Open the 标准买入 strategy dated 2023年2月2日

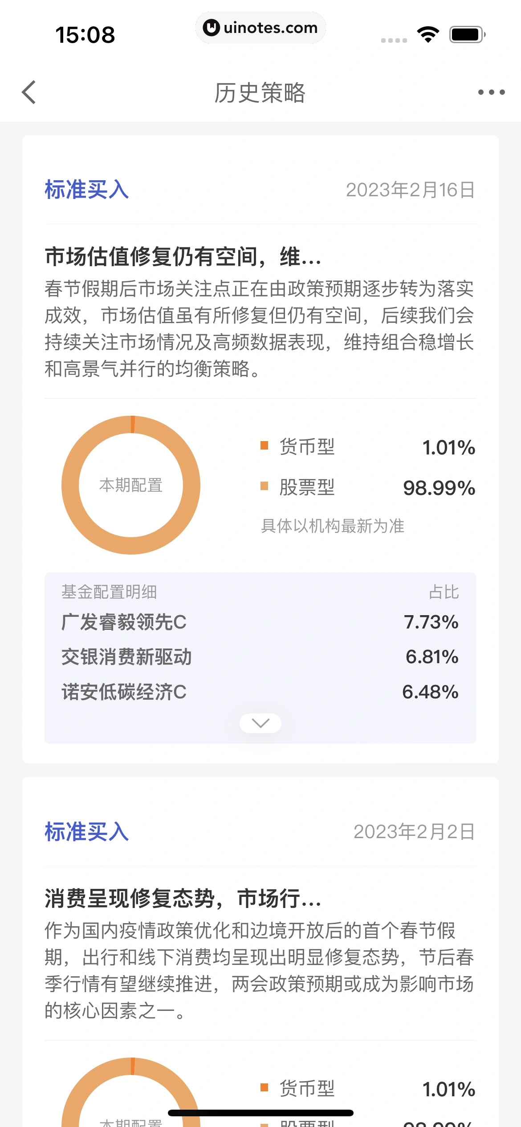tap(87, 831)
